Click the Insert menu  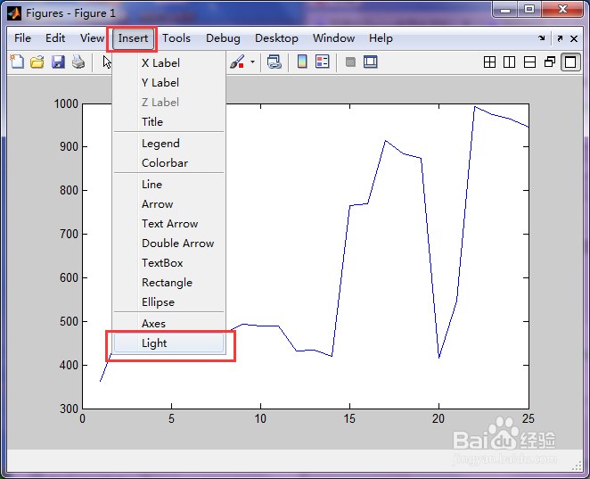133,38
